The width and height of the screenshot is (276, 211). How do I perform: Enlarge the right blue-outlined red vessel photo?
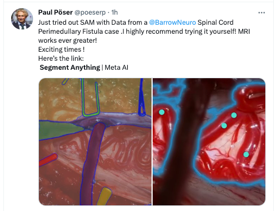pos(209,142)
